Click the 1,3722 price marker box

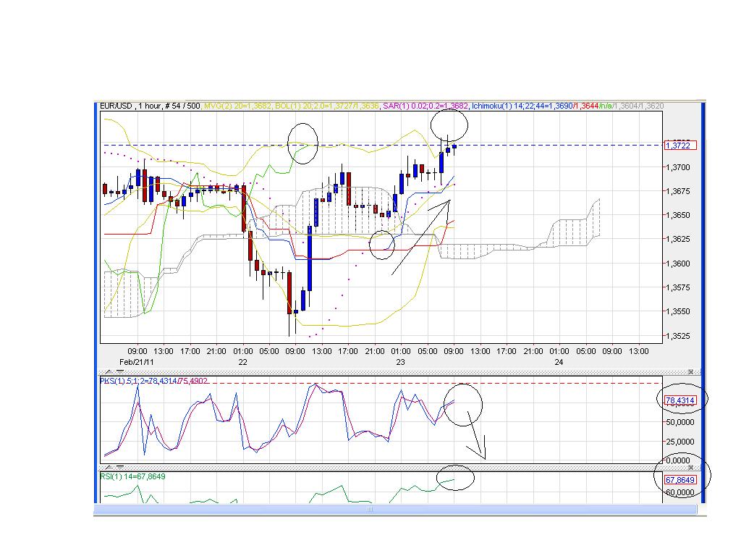click(681, 144)
